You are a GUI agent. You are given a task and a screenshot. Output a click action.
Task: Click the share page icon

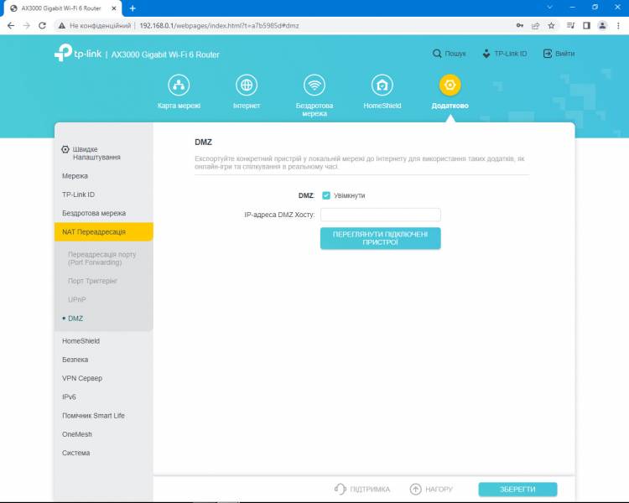click(536, 26)
